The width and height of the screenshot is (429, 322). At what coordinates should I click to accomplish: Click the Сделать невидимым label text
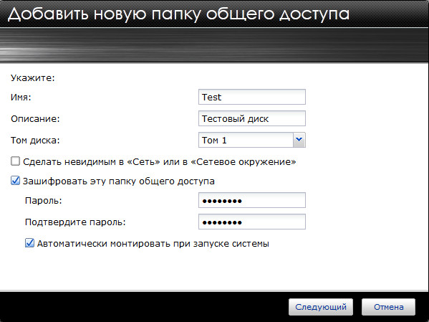click(x=160, y=161)
